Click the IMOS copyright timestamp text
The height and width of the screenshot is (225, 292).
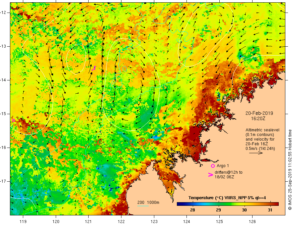290,170
